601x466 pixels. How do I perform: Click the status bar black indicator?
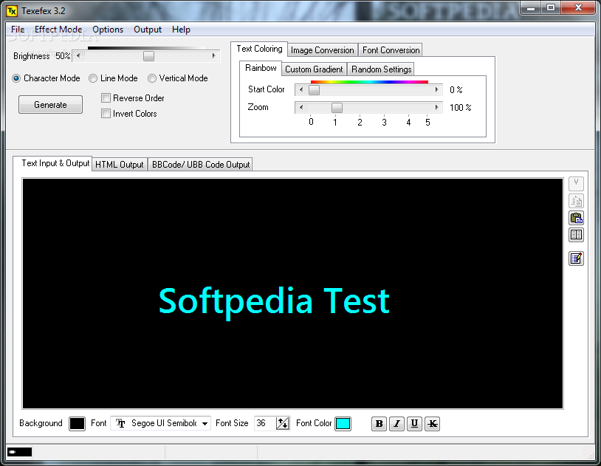19,452
